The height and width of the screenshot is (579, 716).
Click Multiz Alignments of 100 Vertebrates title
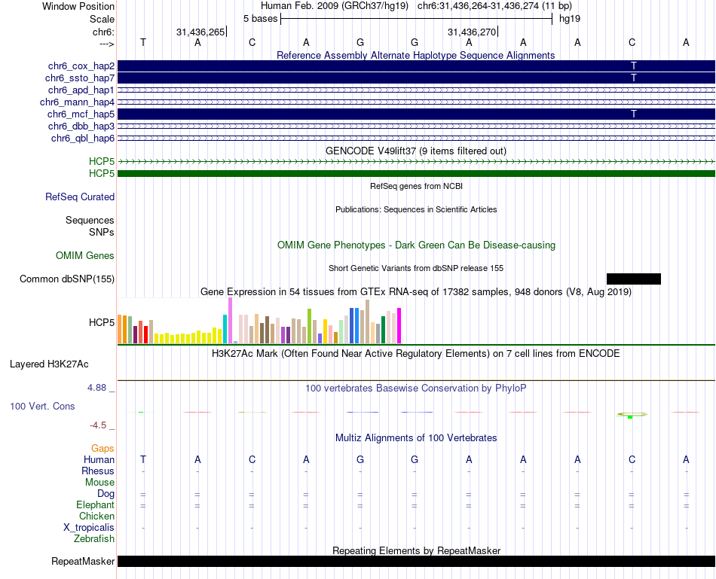[x=416, y=438]
